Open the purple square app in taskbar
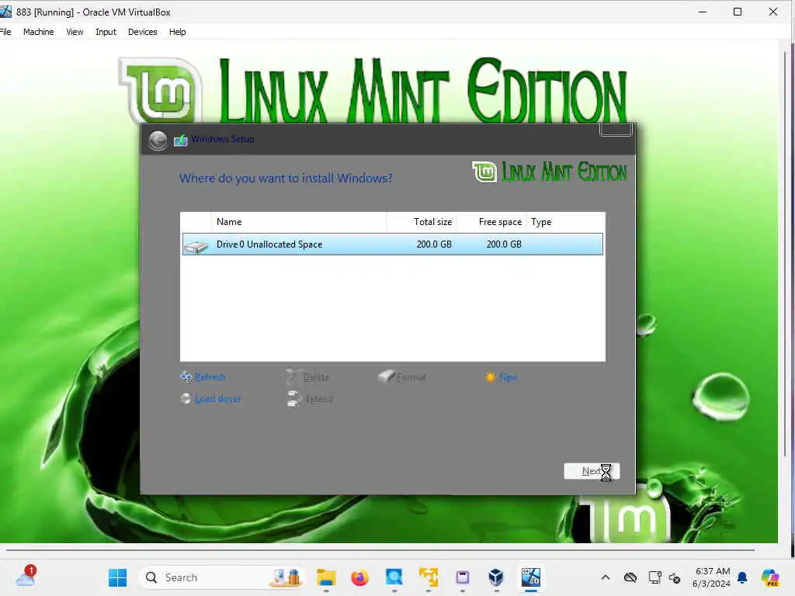The width and height of the screenshot is (795, 596). tap(463, 577)
